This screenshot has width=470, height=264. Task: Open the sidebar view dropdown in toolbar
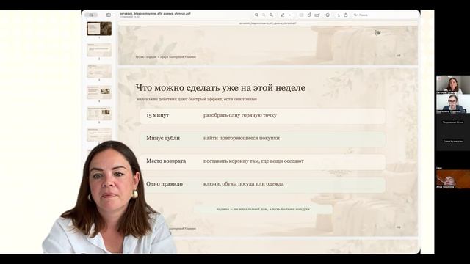tap(109, 15)
